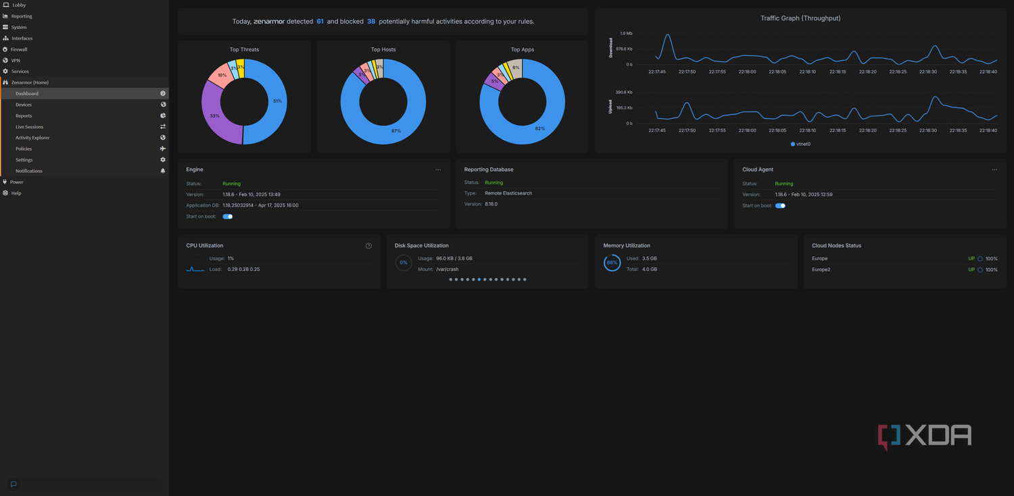Viewport: 1014px width, 496px height.
Task: Click the Interfaces network icon
Action: coord(5,39)
